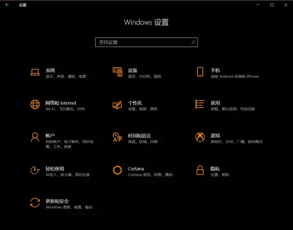Open the 轻松使用 dashed-clock icon

tap(35, 170)
